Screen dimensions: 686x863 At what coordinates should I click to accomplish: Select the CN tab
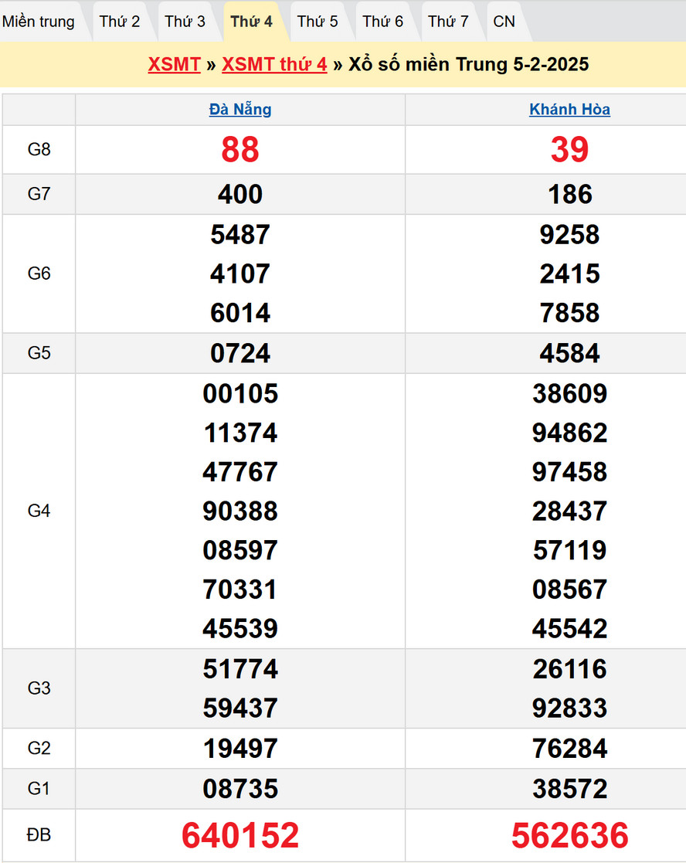[504, 21]
